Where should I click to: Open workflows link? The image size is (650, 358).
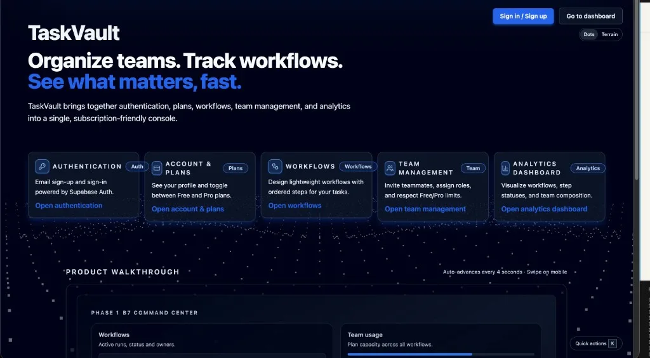[295, 206]
